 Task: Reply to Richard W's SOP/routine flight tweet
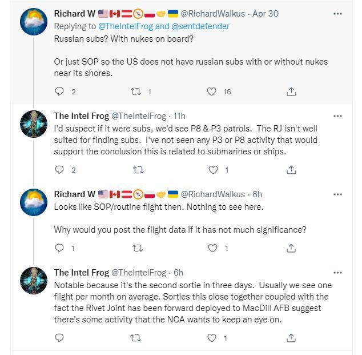[x=59, y=248]
